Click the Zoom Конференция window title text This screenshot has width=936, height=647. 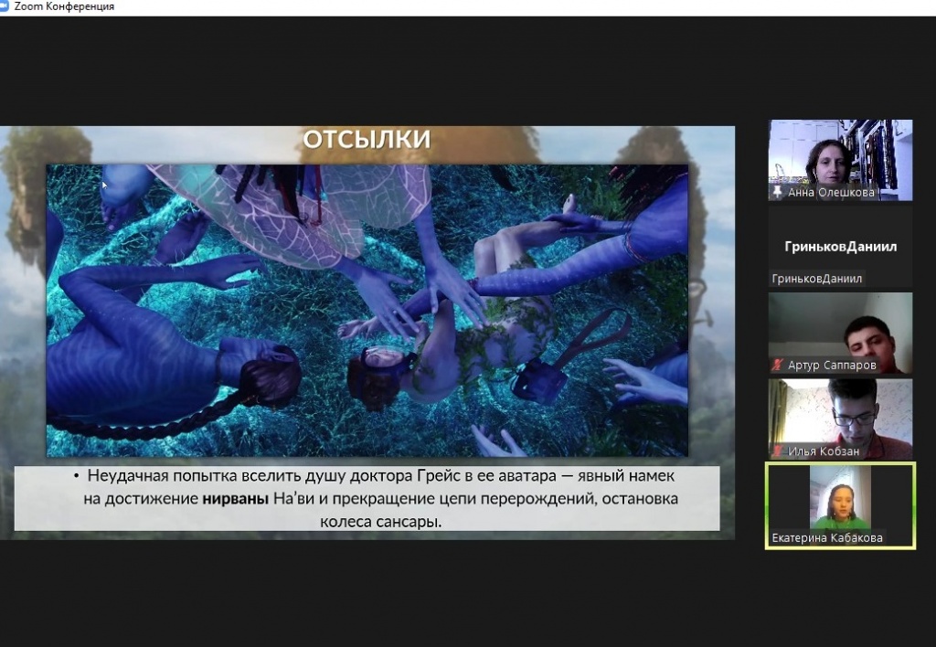tap(64, 6)
